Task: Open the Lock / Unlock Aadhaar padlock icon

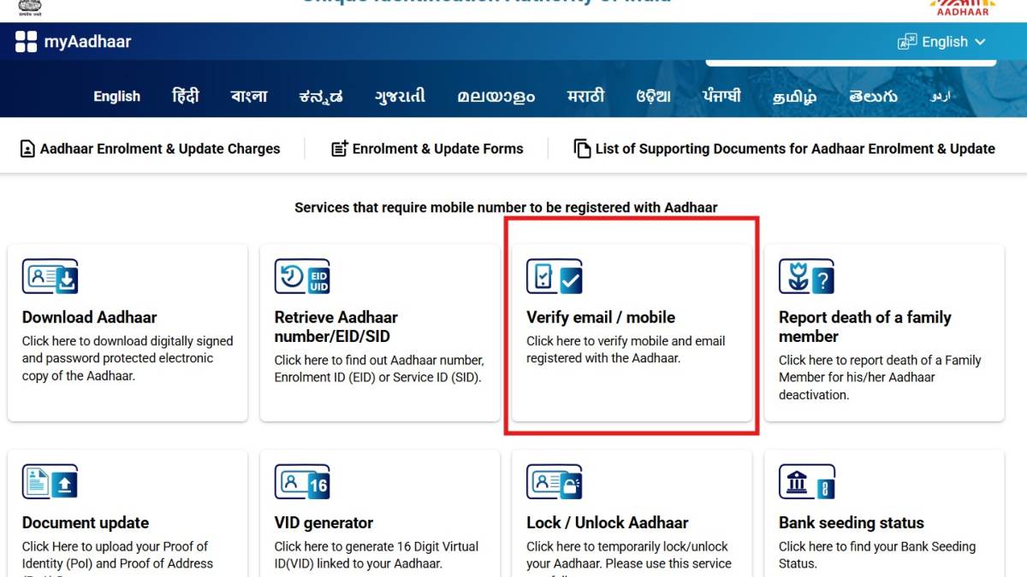Action: [554, 481]
